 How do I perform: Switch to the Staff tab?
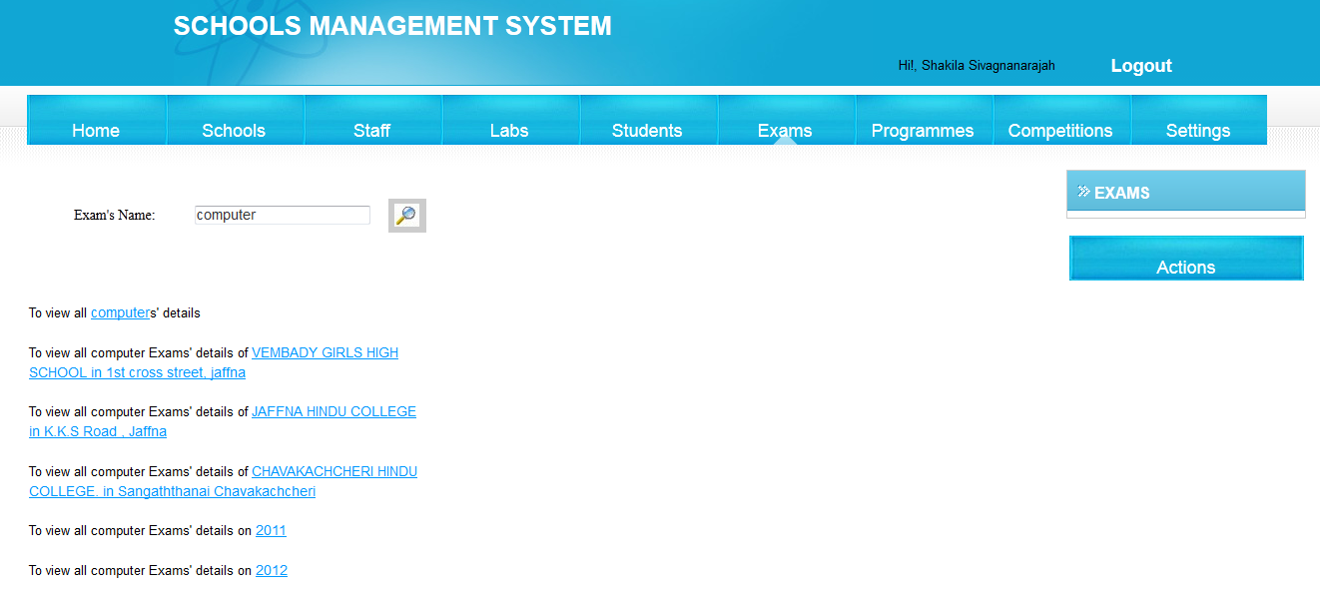[371, 130]
